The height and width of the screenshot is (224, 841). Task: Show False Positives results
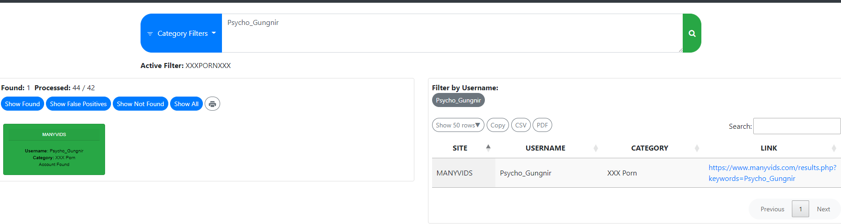click(x=78, y=104)
